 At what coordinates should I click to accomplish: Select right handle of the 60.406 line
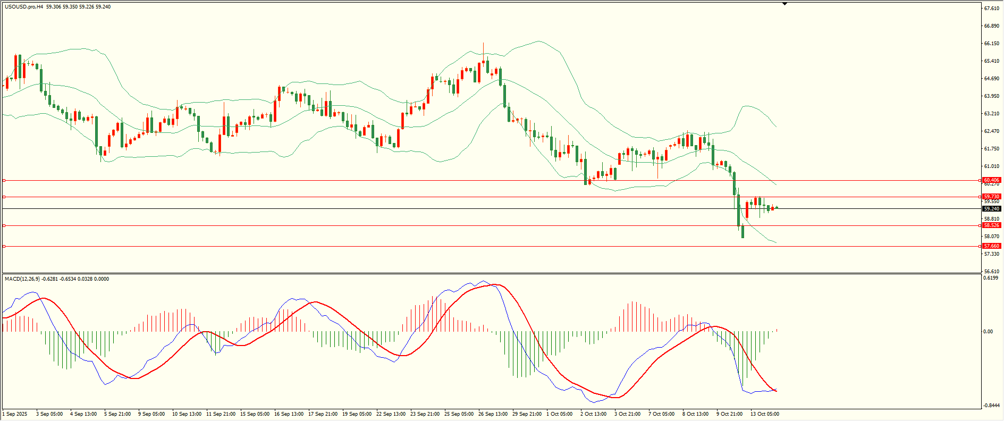[x=980, y=180]
